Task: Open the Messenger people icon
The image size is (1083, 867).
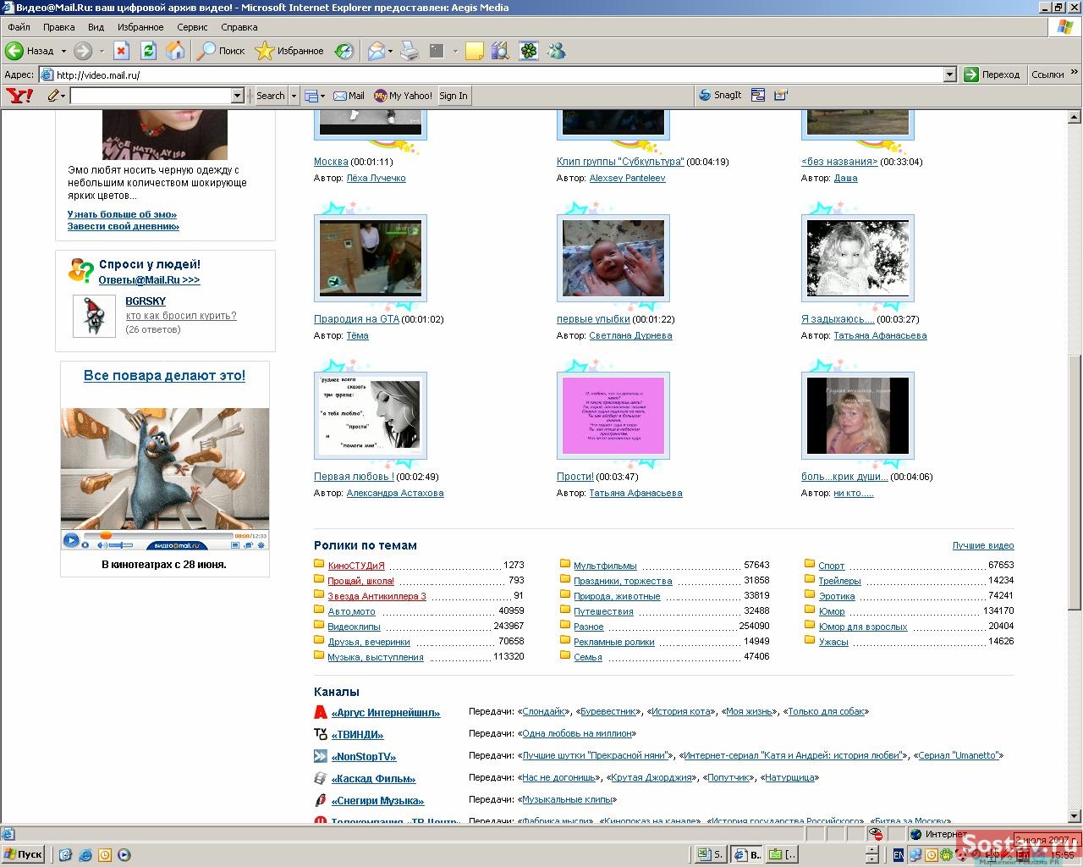Action: [556, 51]
